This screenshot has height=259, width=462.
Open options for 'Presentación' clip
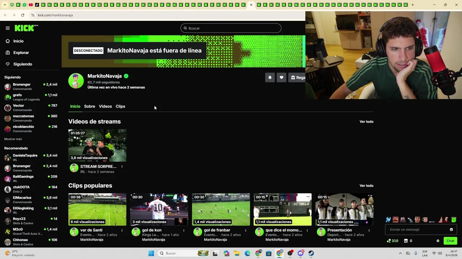click(x=369, y=230)
